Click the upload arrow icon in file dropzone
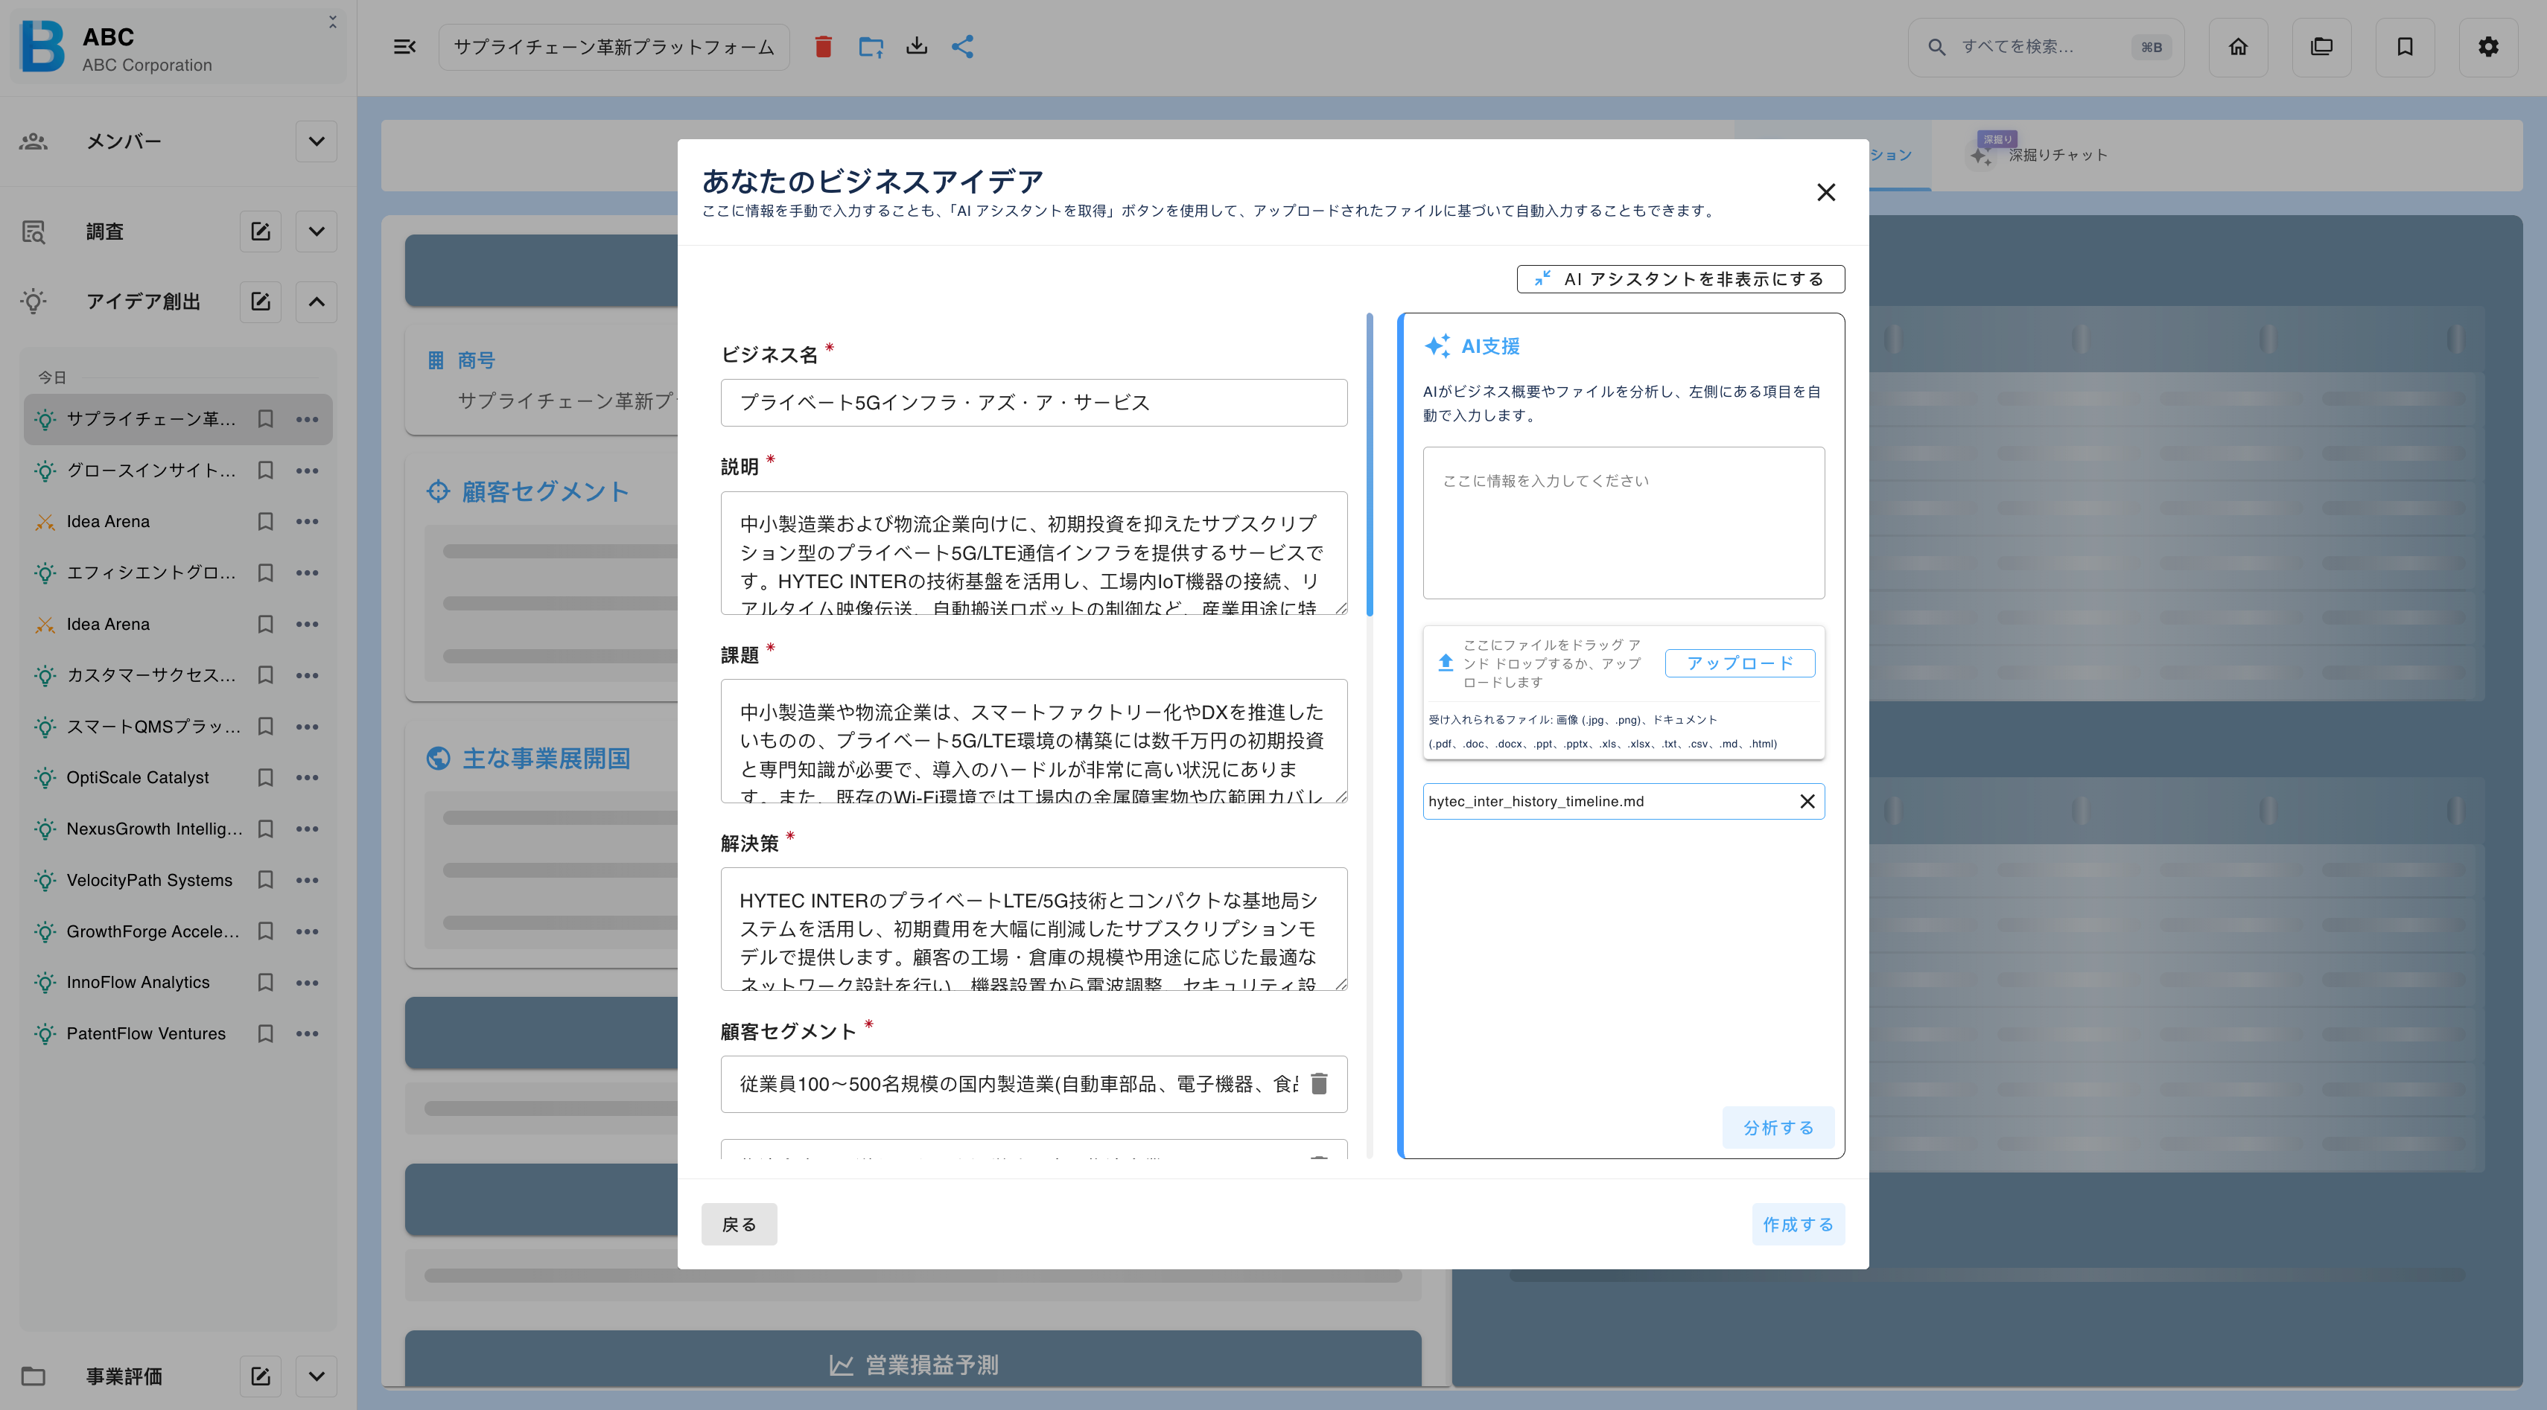Viewport: 2547px width, 1410px height. tap(1445, 663)
